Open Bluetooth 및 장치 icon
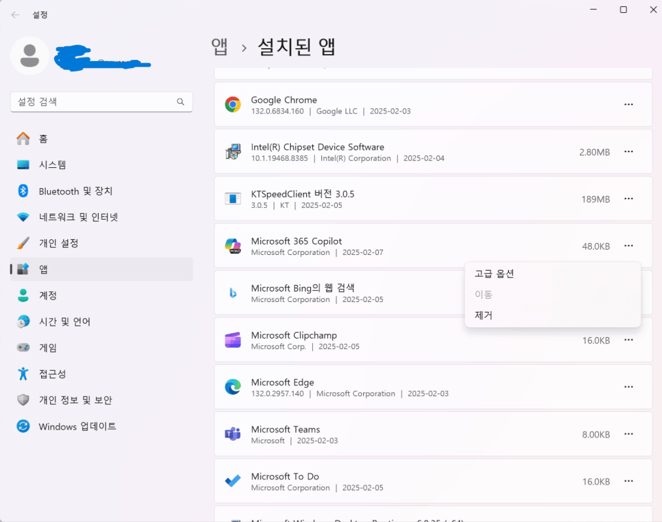Screen dimensions: 662x522 (23, 191)
